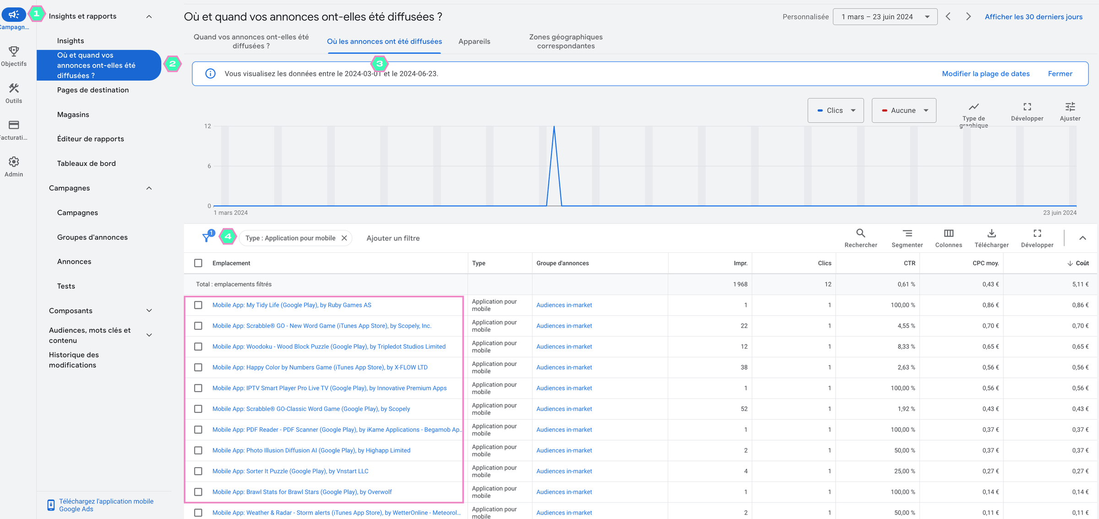This screenshot has height=519, width=1099.
Task: Open Admin gear icon
Action: click(14, 162)
